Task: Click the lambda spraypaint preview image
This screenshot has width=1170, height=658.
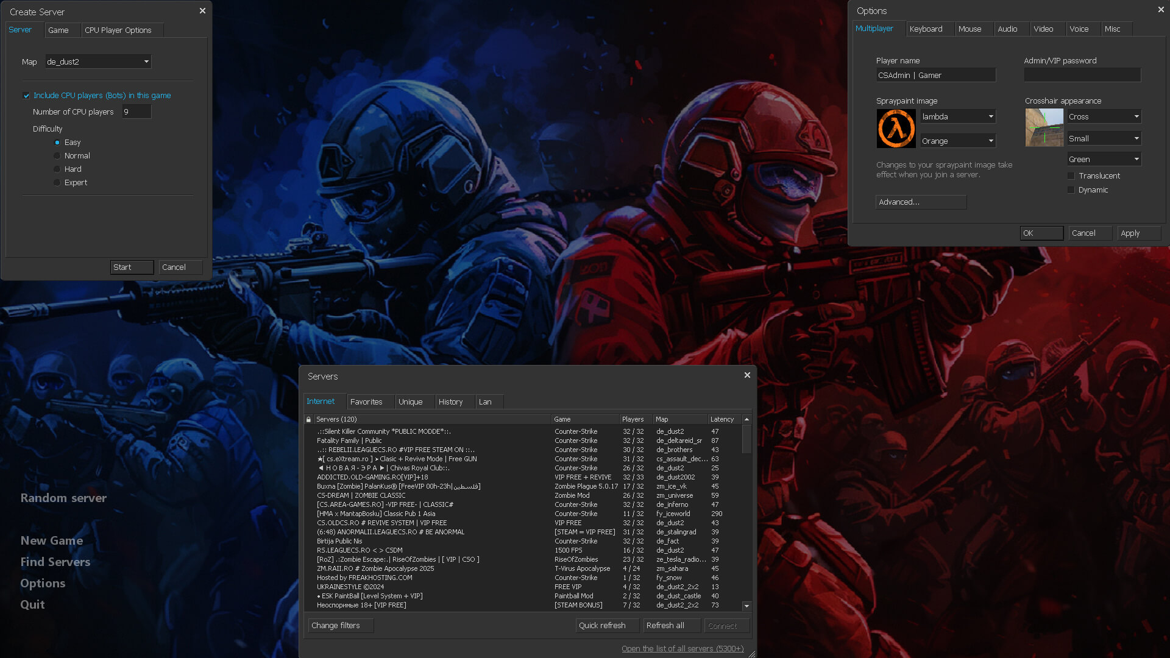Action: pyautogui.click(x=896, y=129)
